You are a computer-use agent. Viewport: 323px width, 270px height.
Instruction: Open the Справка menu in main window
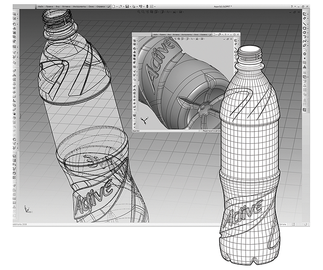(101, 7)
